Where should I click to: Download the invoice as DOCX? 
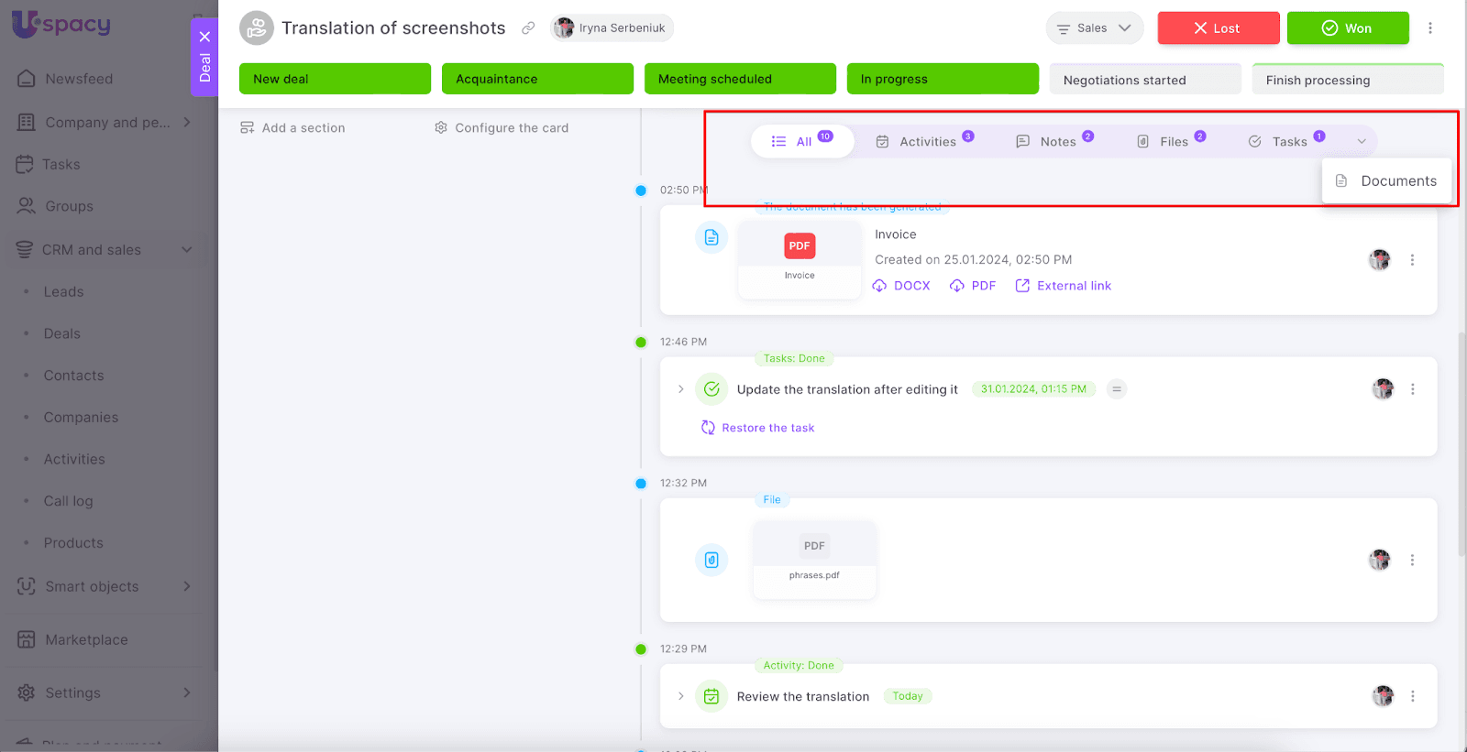[901, 286]
